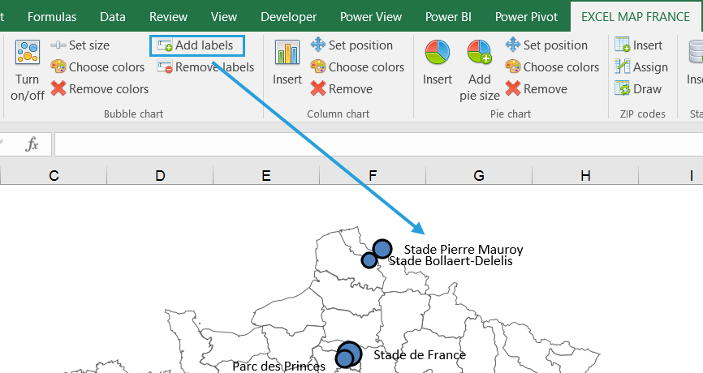
Task: Set position of the Pie chart
Action: click(546, 45)
